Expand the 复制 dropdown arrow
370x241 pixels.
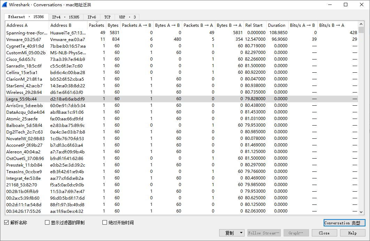[x=241, y=233]
